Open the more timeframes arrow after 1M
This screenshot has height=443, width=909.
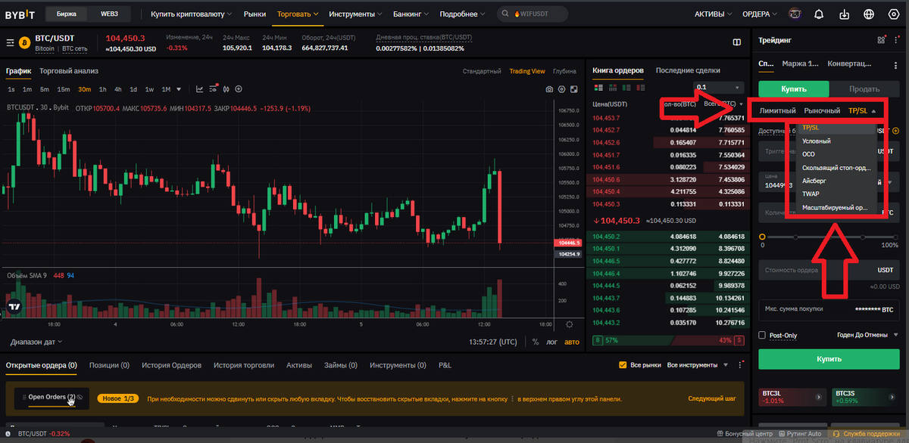(x=178, y=89)
